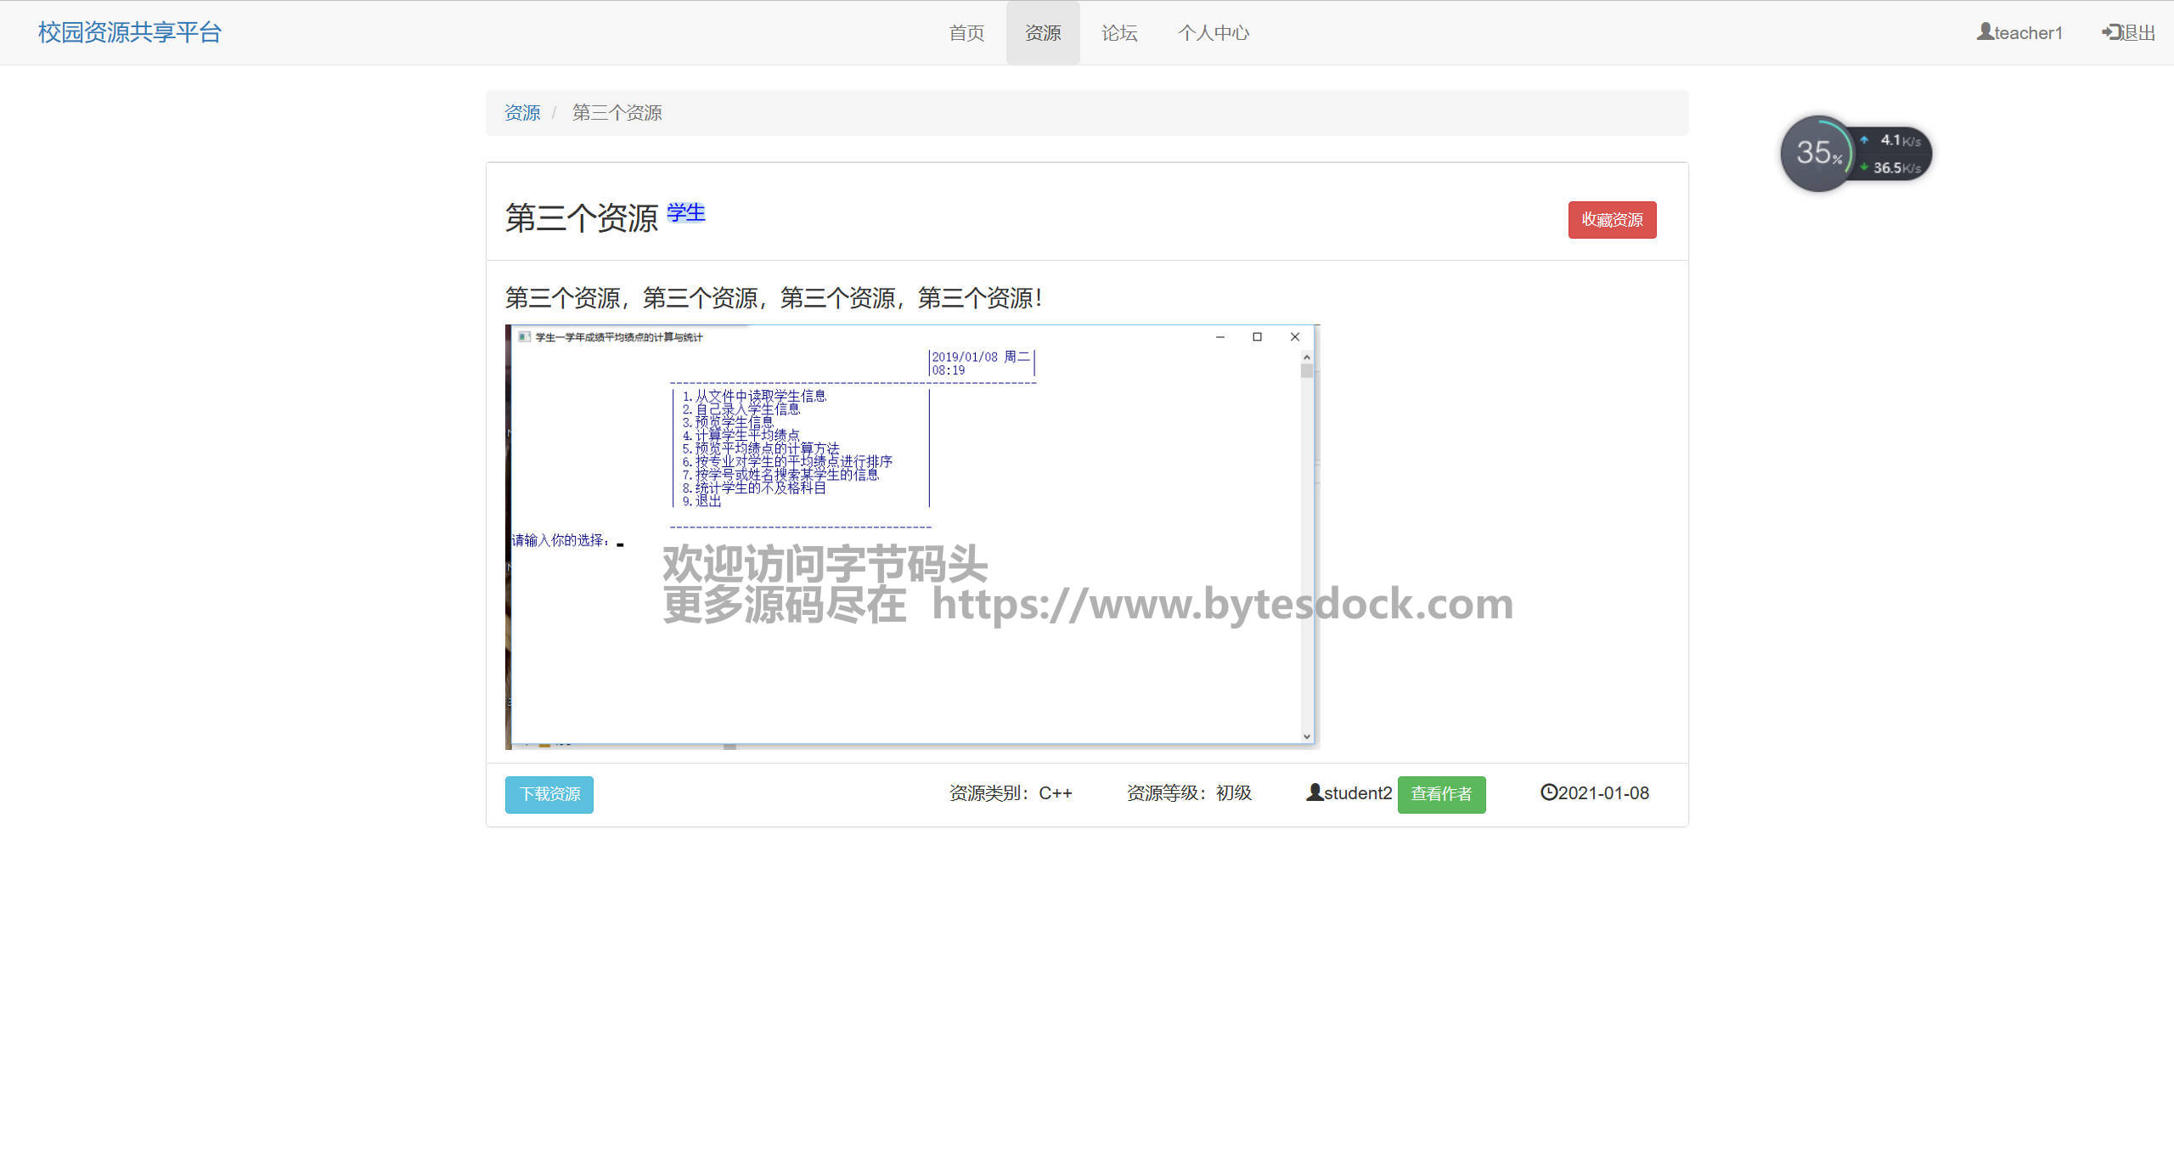Click the teacher1 user icon
Screen dimensions: 2174x1167
pos(1985,31)
